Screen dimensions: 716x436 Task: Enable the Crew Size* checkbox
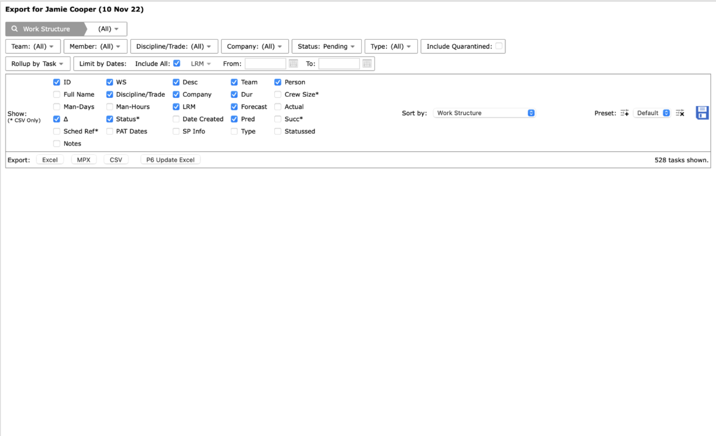(x=278, y=94)
